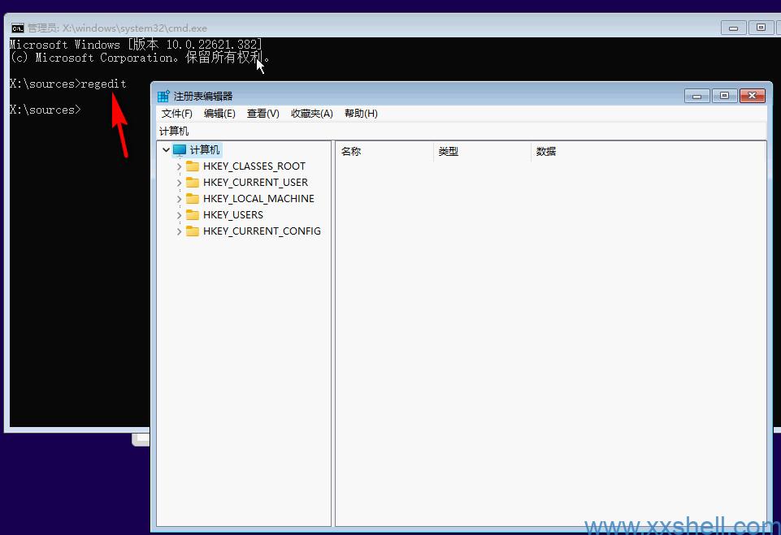The width and height of the screenshot is (781, 535).
Task: Expand the HKEY_LOCAL_MACHINE branch chevron
Action: [x=179, y=199]
